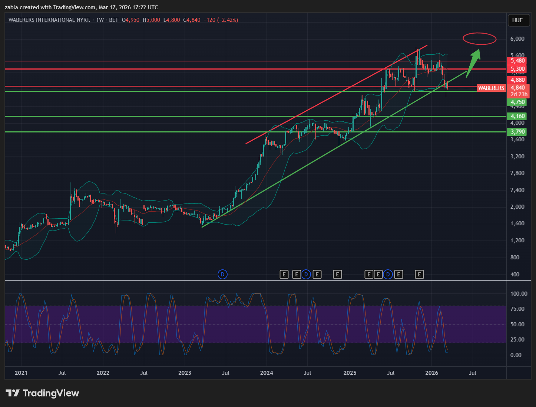
Task: Select the 3,790 green price label
Action: [x=517, y=132]
